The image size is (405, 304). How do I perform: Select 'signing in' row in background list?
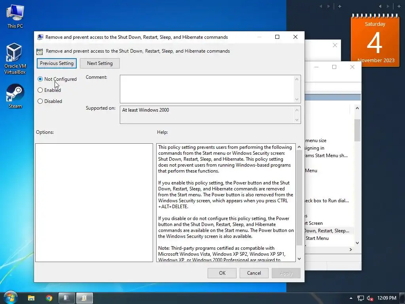pyautogui.click(x=314, y=148)
